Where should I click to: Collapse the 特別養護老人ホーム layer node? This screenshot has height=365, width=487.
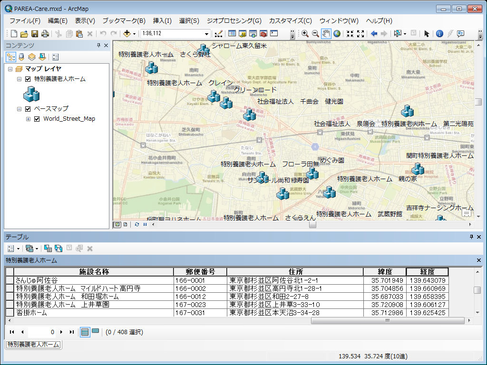tap(19, 79)
